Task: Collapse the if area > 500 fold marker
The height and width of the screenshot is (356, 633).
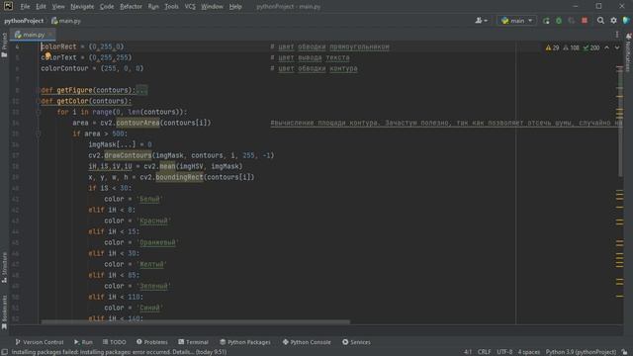Action: (39, 133)
